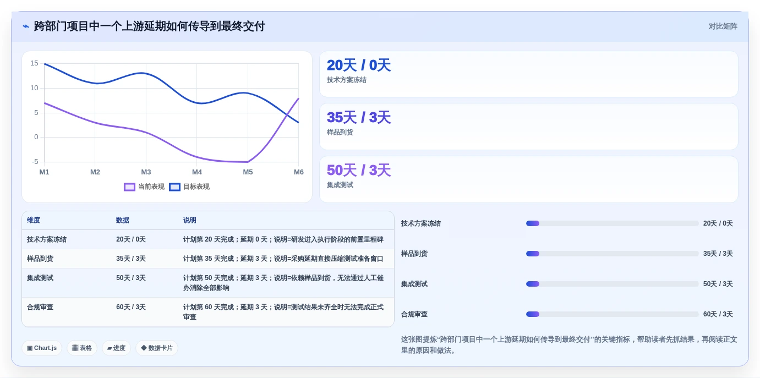Screen dimensions: 760x378
Task: Click the 15 tick on chart y-axis
Action: tap(34, 63)
